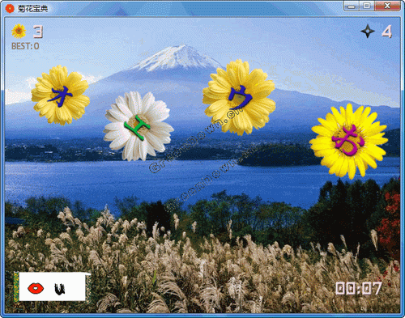The width and height of the screenshot is (405, 318).
Task: Click the yellow flower with katakana オ
Action: (x=61, y=95)
